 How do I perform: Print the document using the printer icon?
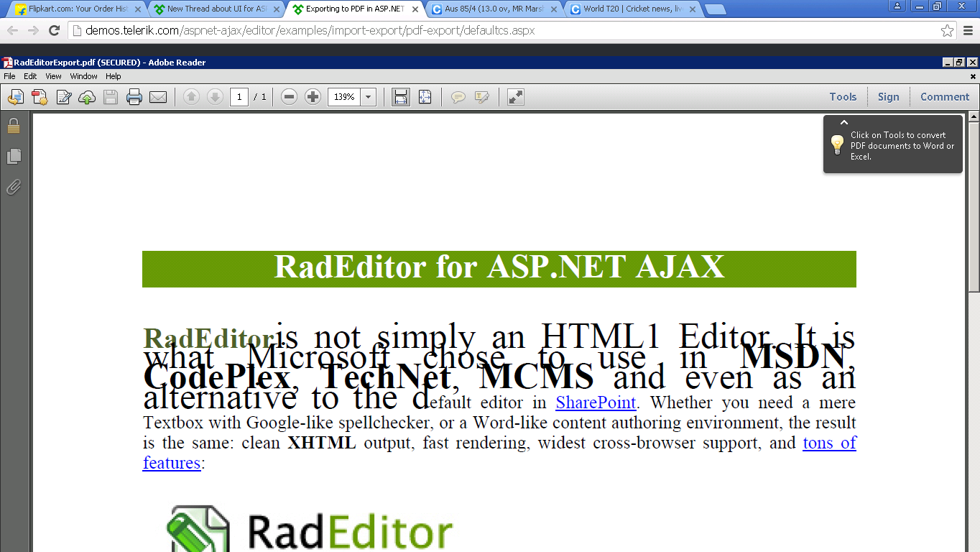coord(134,97)
